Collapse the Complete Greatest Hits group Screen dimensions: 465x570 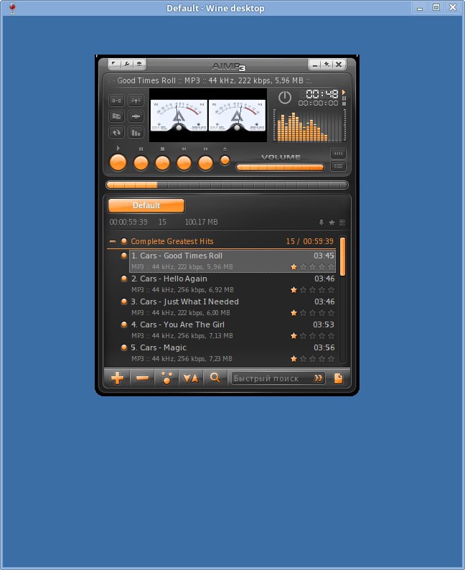tap(113, 241)
